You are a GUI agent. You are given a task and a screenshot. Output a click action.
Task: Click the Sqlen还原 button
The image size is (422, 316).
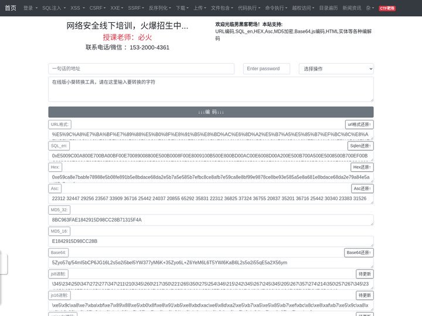coord(360,146)
